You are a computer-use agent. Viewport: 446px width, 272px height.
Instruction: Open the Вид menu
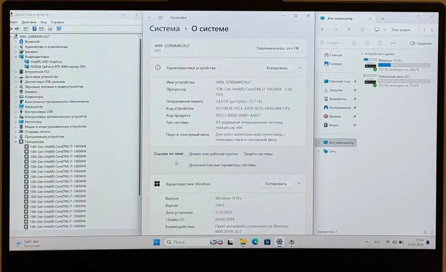(43, 22)
